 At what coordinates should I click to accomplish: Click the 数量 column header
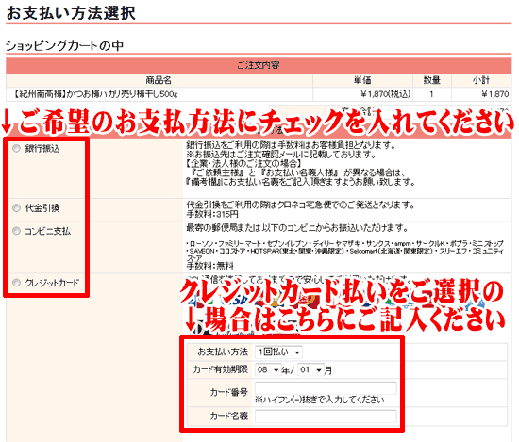[432, 80]
